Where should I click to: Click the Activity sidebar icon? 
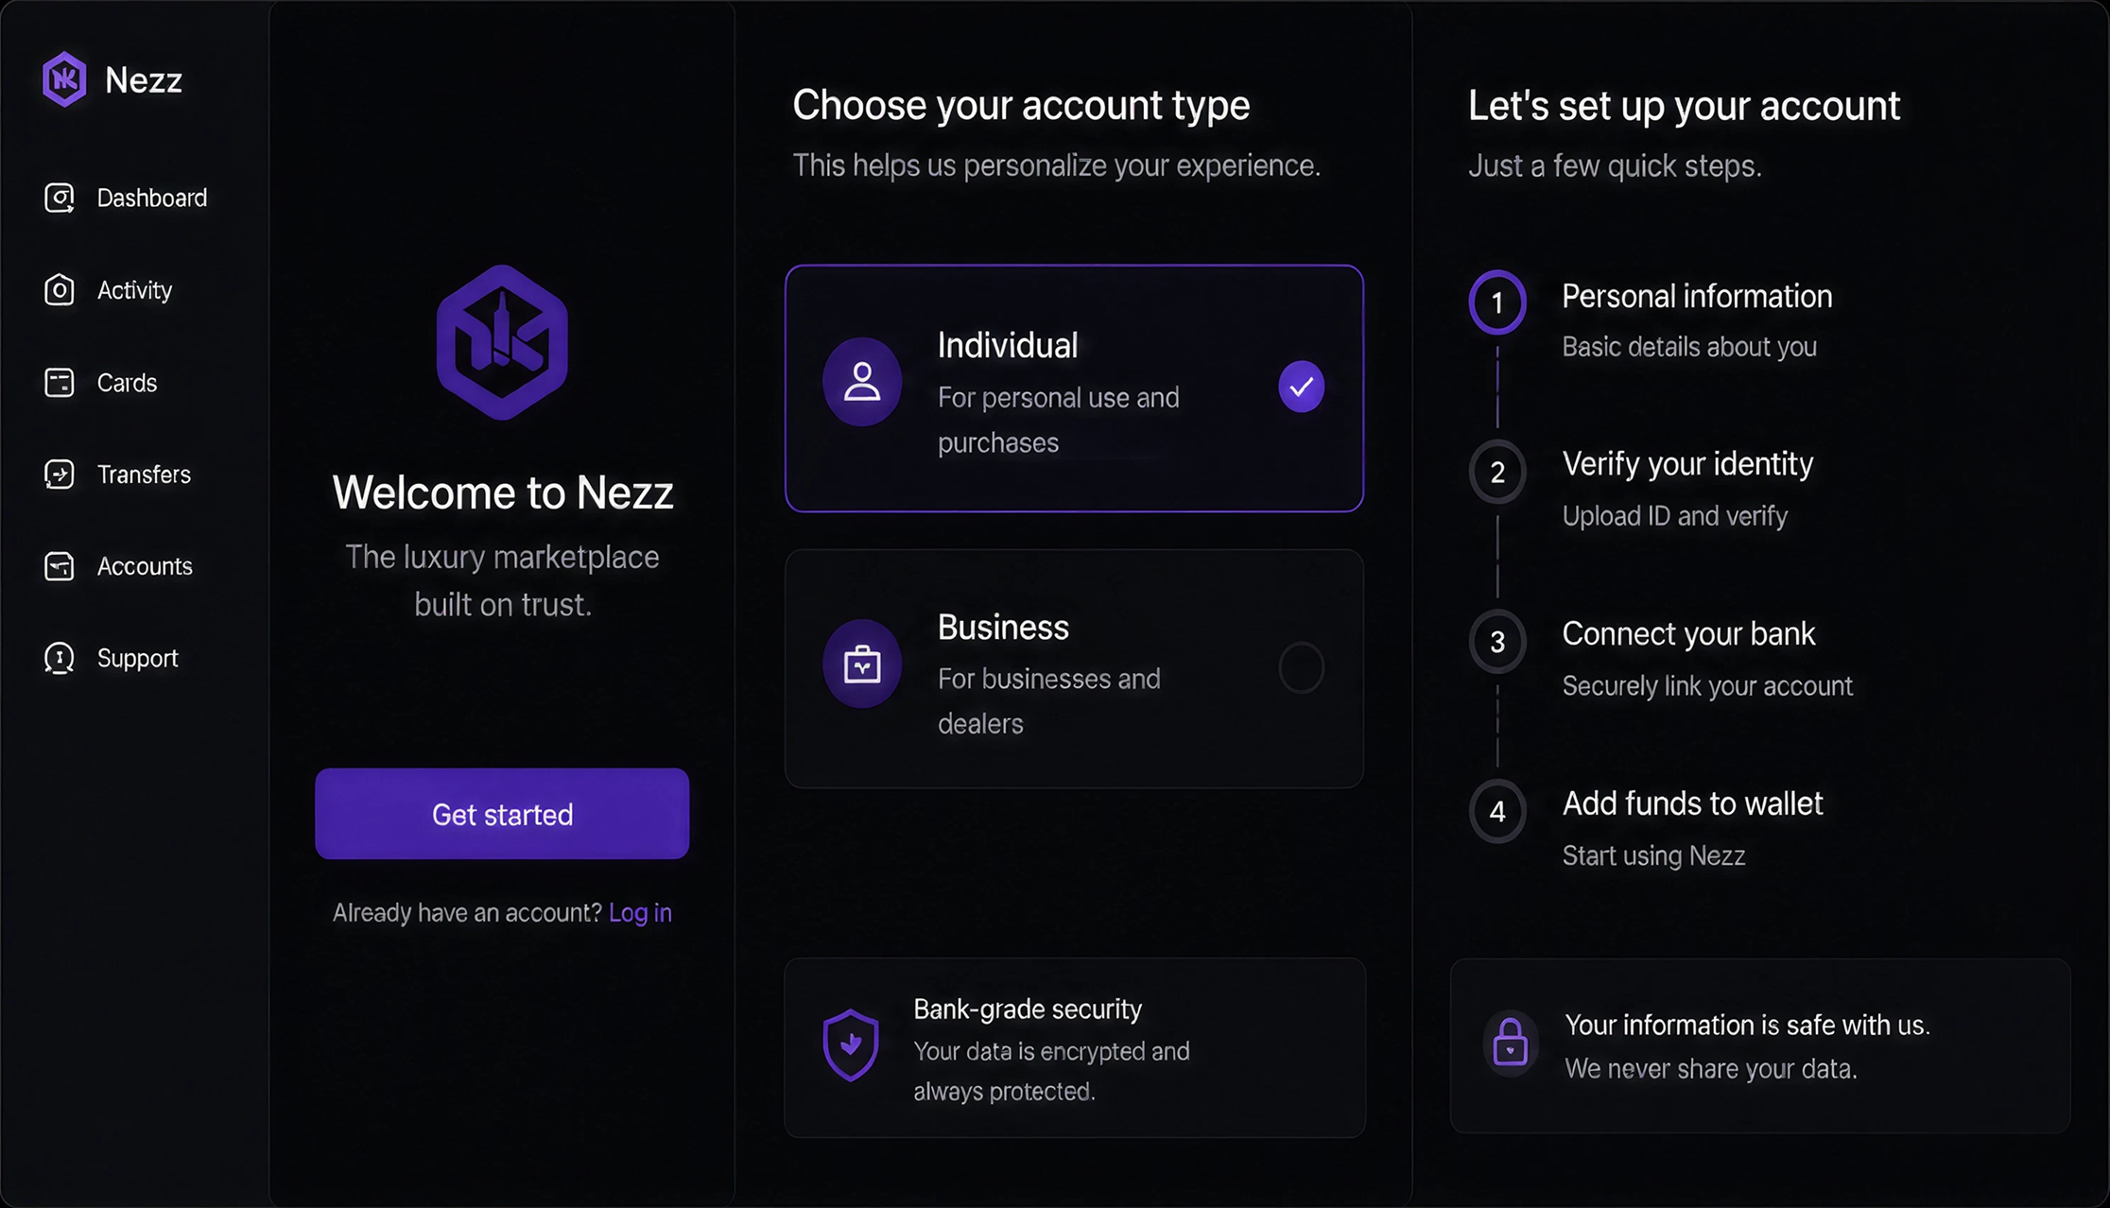click(60, 290)
